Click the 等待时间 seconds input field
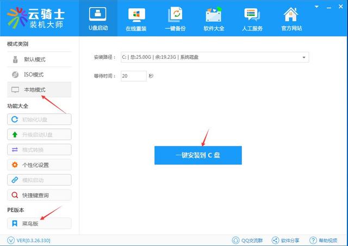Screen dimensions: 348x246 133,76
